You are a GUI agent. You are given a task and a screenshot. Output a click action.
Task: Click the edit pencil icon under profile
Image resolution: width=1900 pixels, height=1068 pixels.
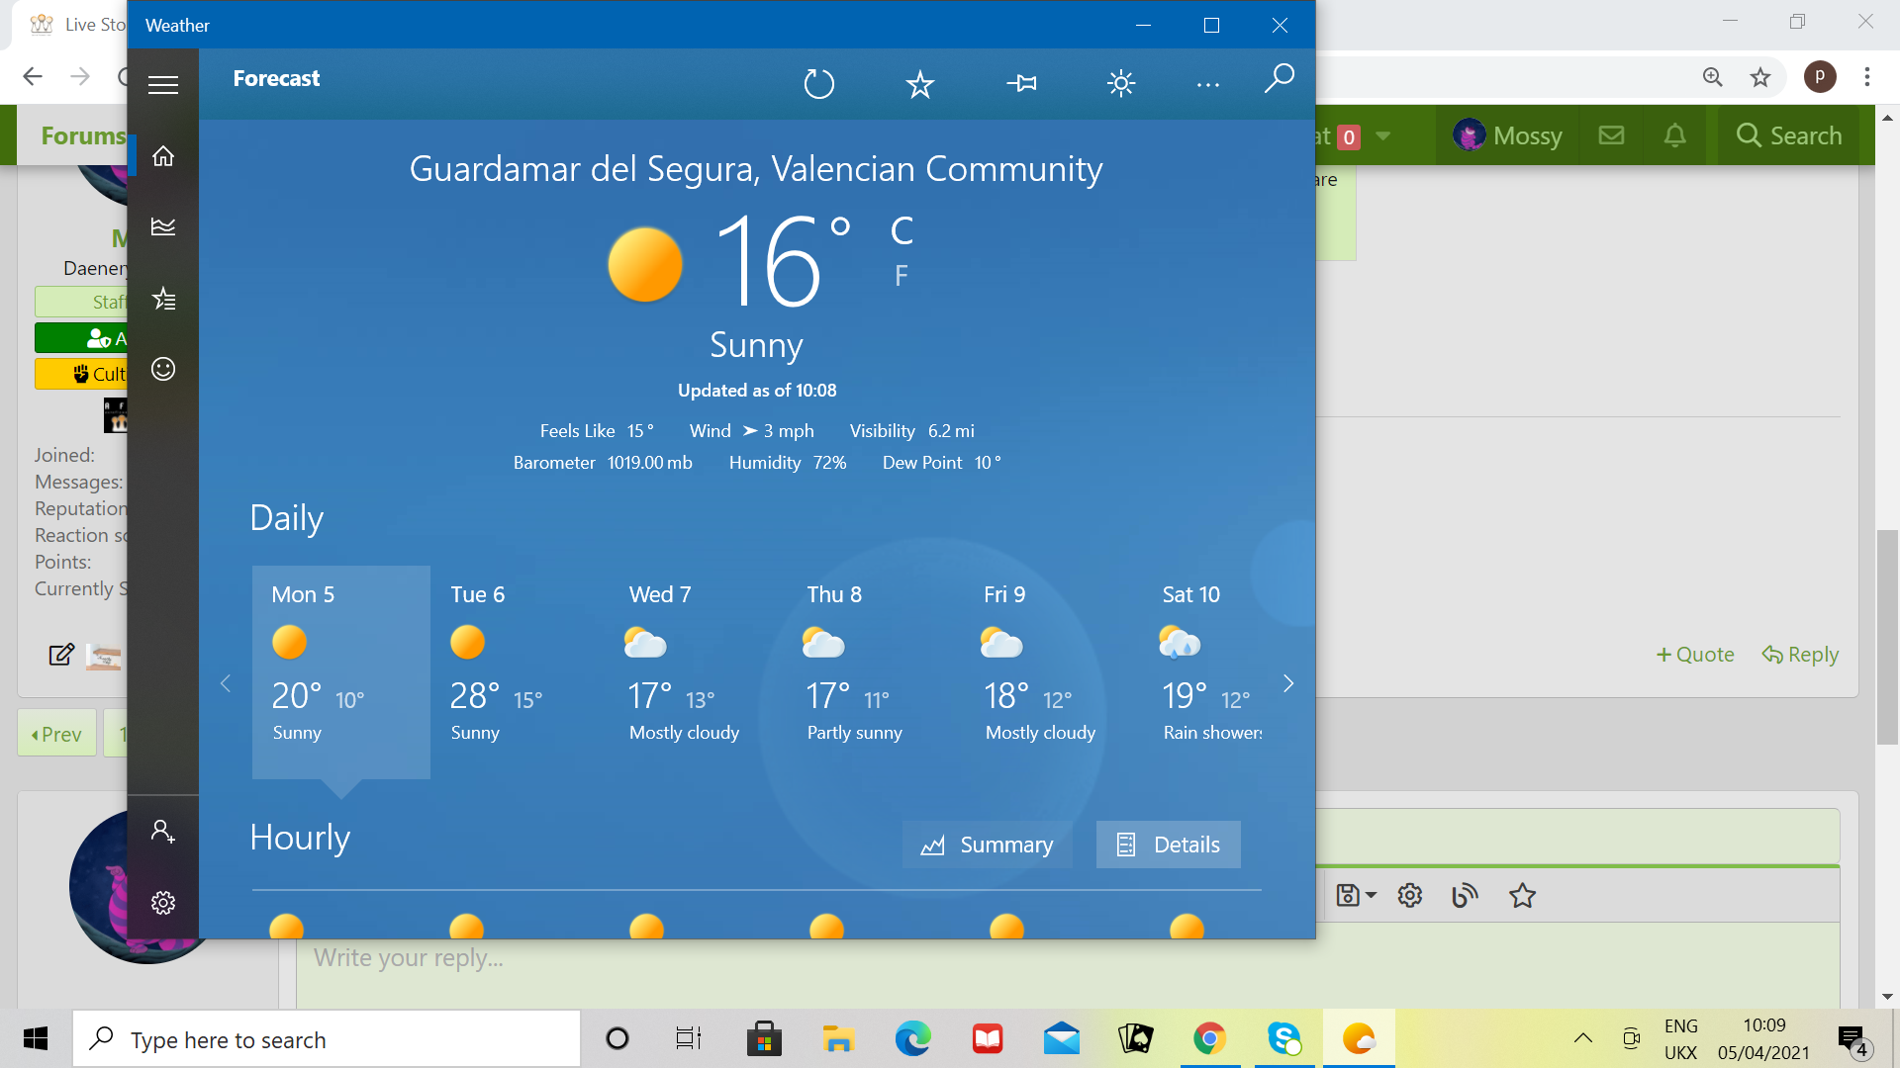click(x=61, y=655)
